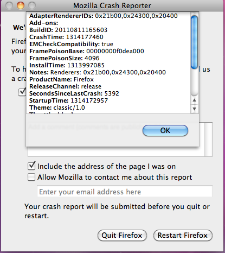Click the Quit Firefox button
Viewport: 225px width, 253px height.
click(x=122, y=235)
